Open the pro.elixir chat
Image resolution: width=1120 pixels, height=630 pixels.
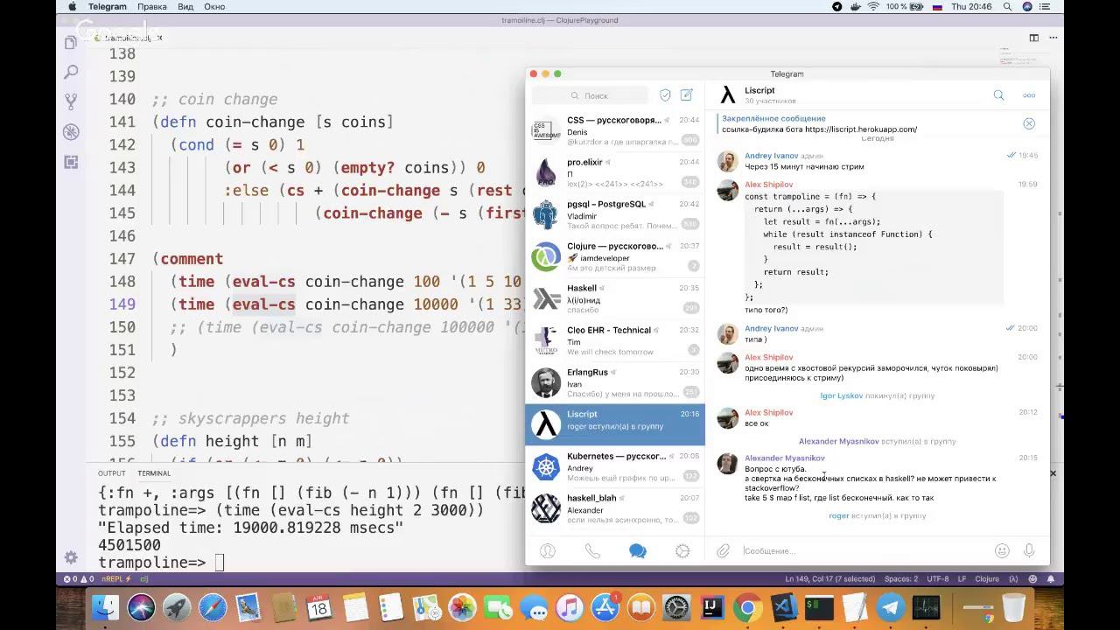click(x=615, y=172)
